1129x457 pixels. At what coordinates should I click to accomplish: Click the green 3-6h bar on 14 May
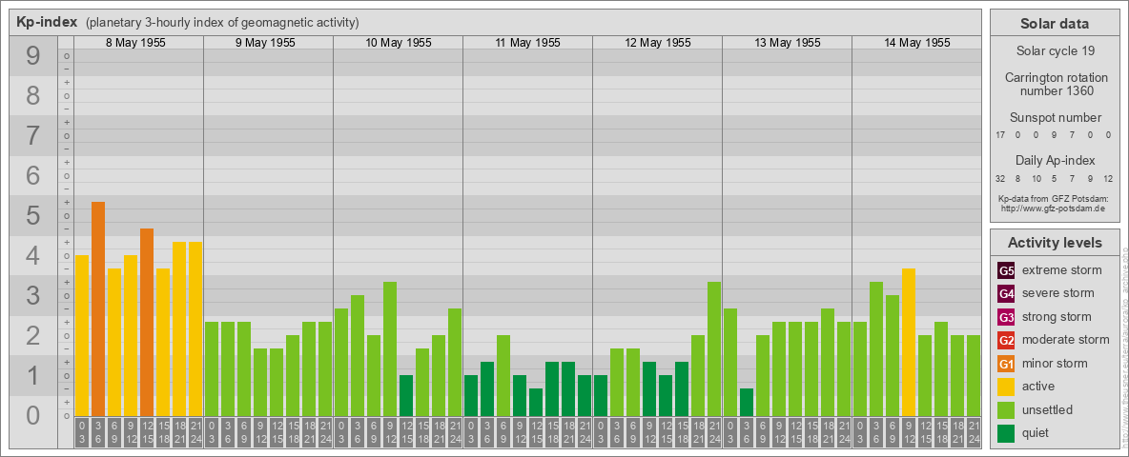pyautogui.click(x=876, y=348)
